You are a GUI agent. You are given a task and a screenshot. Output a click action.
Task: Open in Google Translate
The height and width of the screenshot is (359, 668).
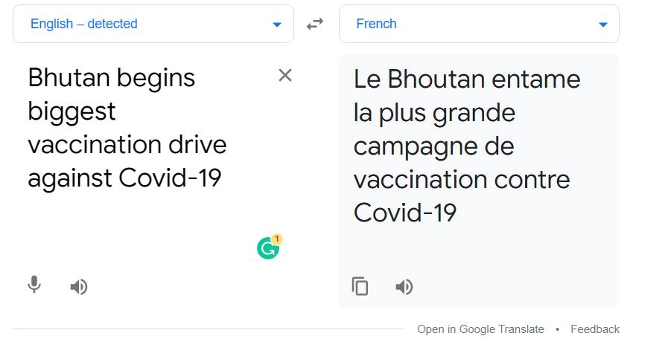[480, 329]
